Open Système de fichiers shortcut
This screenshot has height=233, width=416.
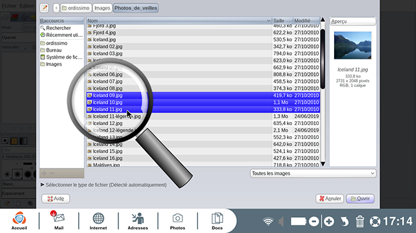(x=62, y=57)
